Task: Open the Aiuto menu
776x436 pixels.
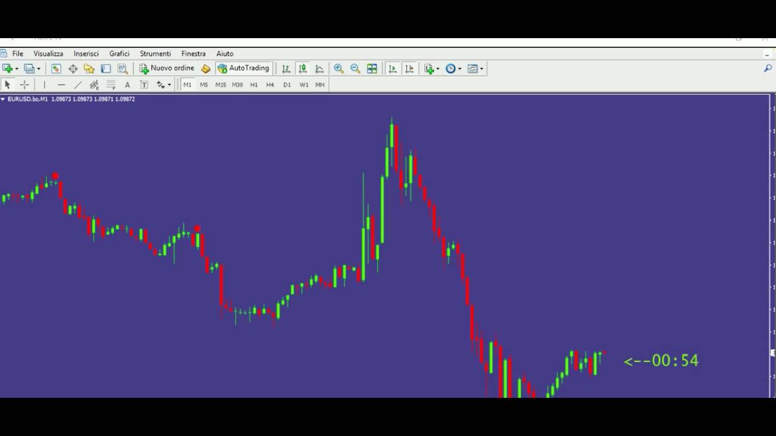Action: tap(225, 54)
